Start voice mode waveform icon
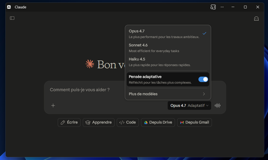Screen dimensions: 268x160 [x=217, y=105]
